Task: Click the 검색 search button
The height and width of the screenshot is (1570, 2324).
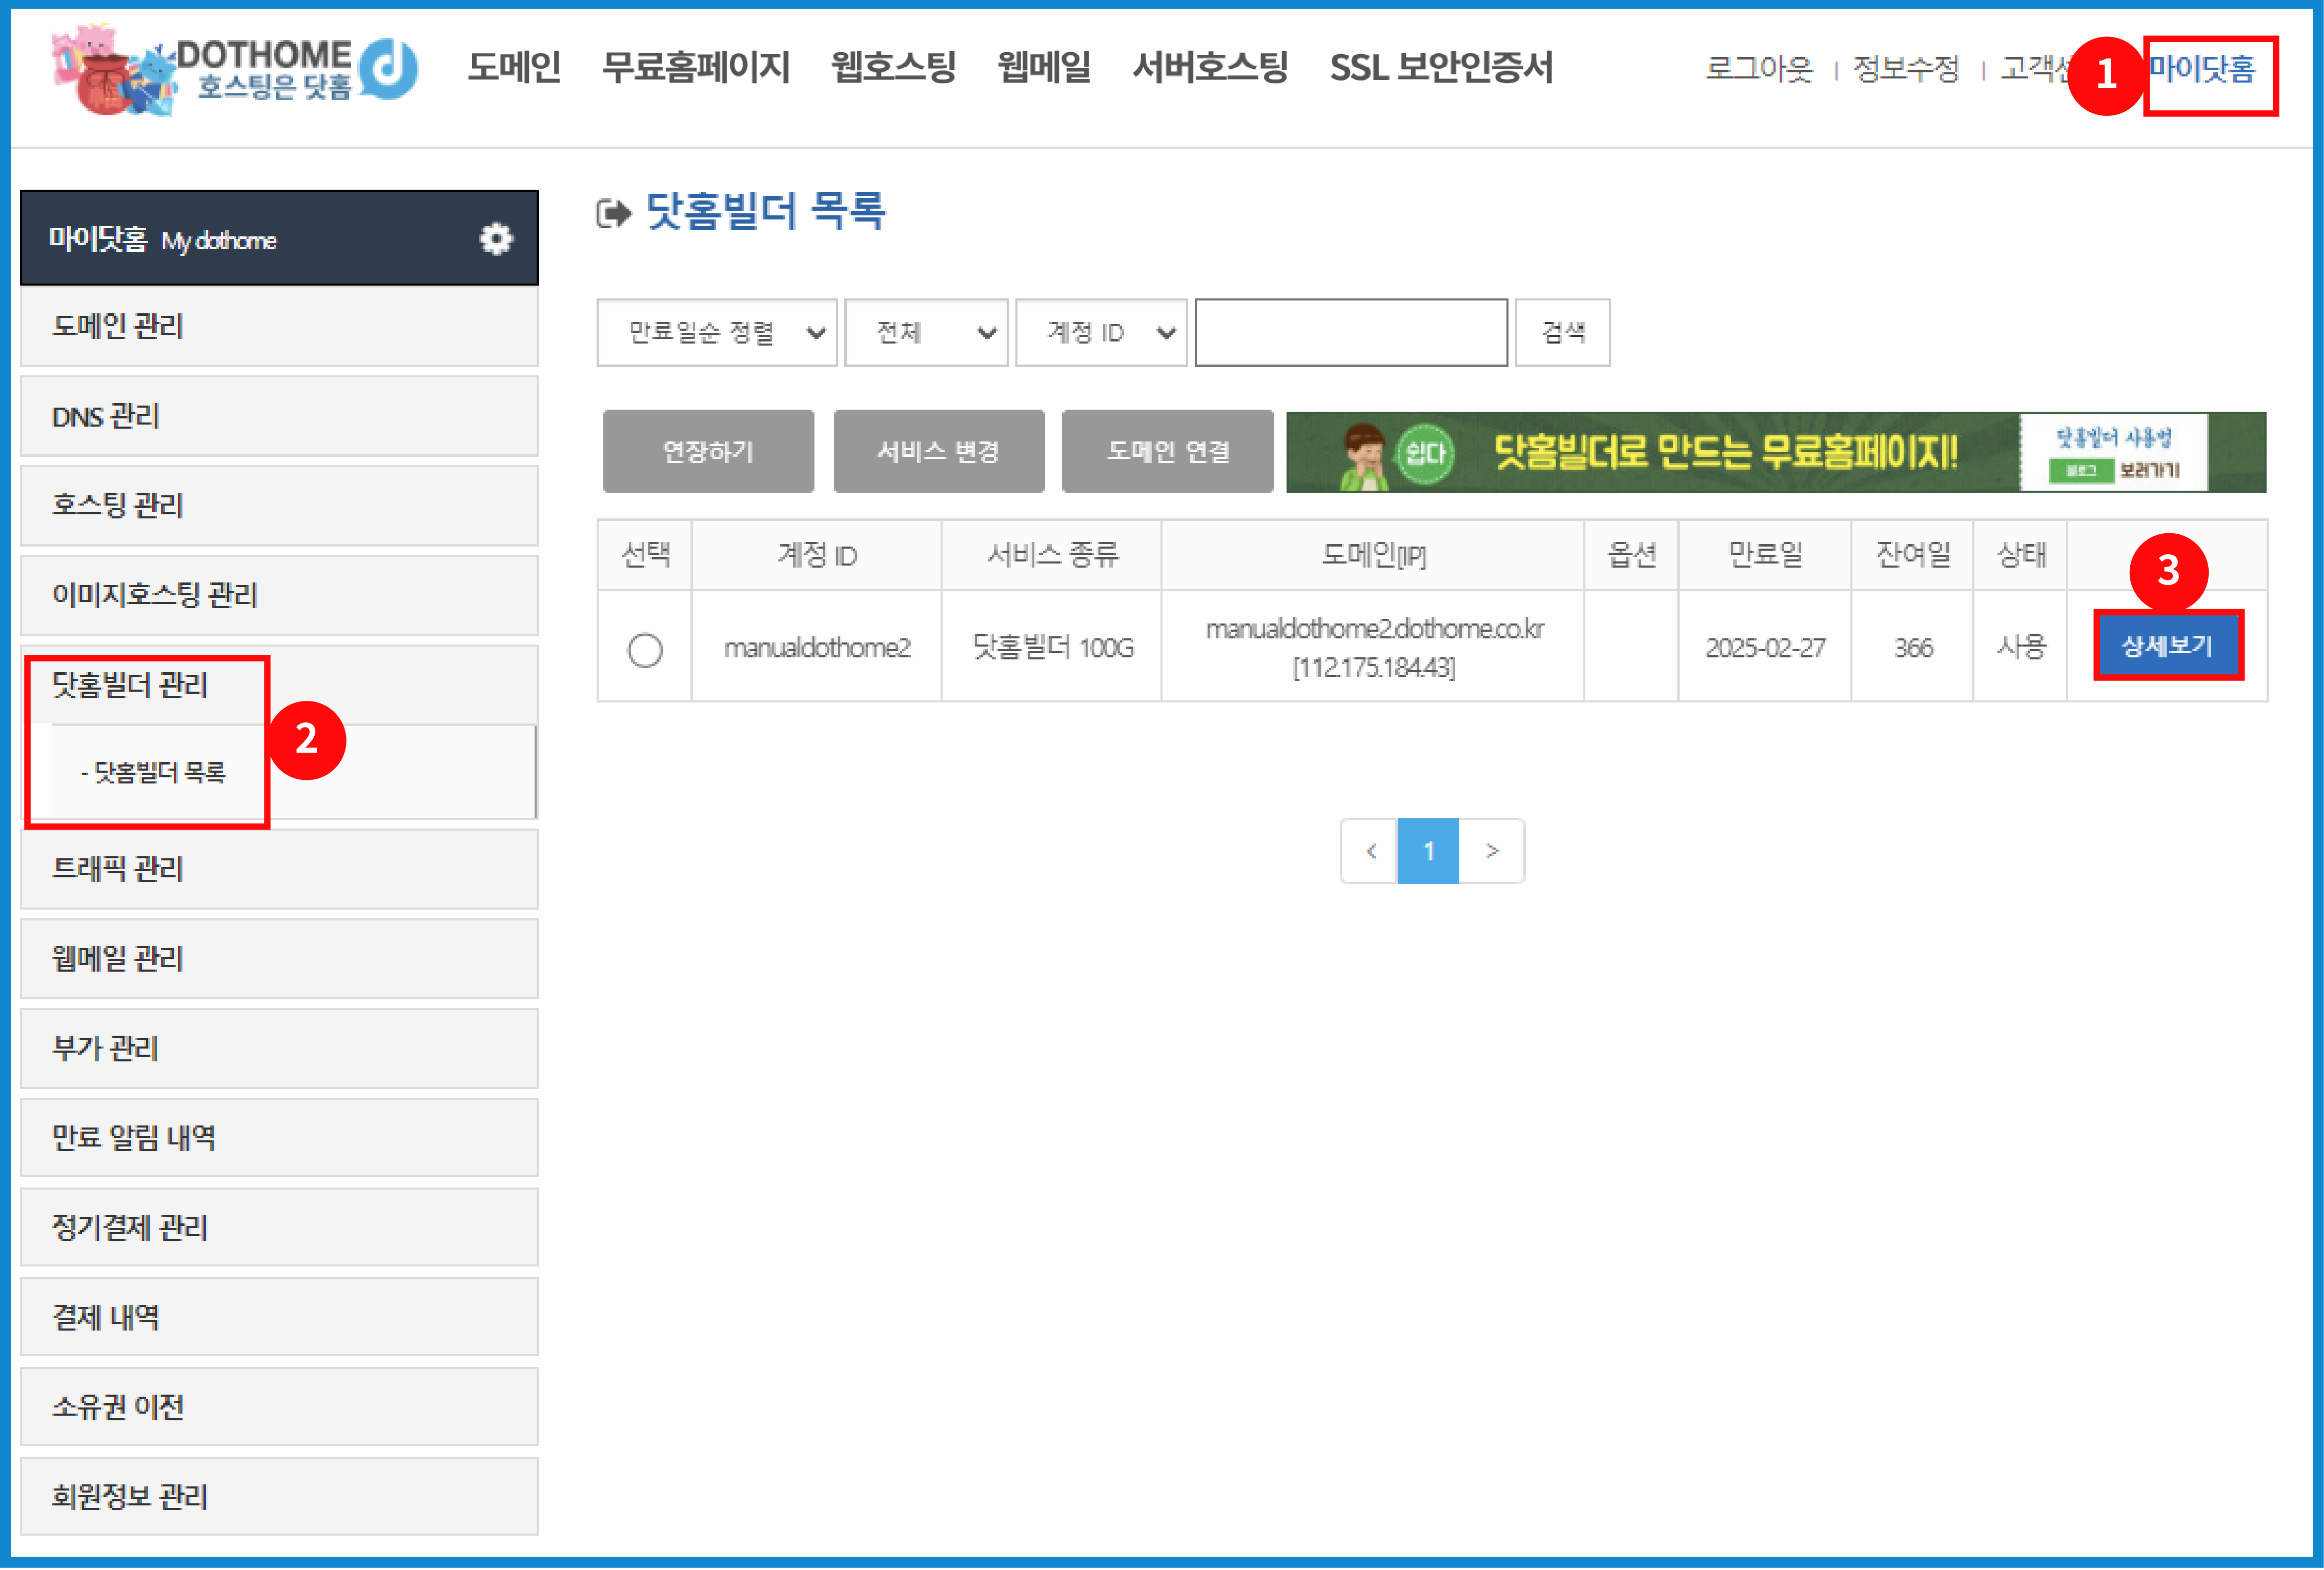Action: point(1562,332)
